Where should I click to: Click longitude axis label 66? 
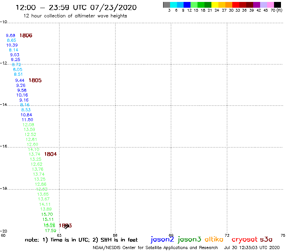pyautogui.click(x=115, y=235)
